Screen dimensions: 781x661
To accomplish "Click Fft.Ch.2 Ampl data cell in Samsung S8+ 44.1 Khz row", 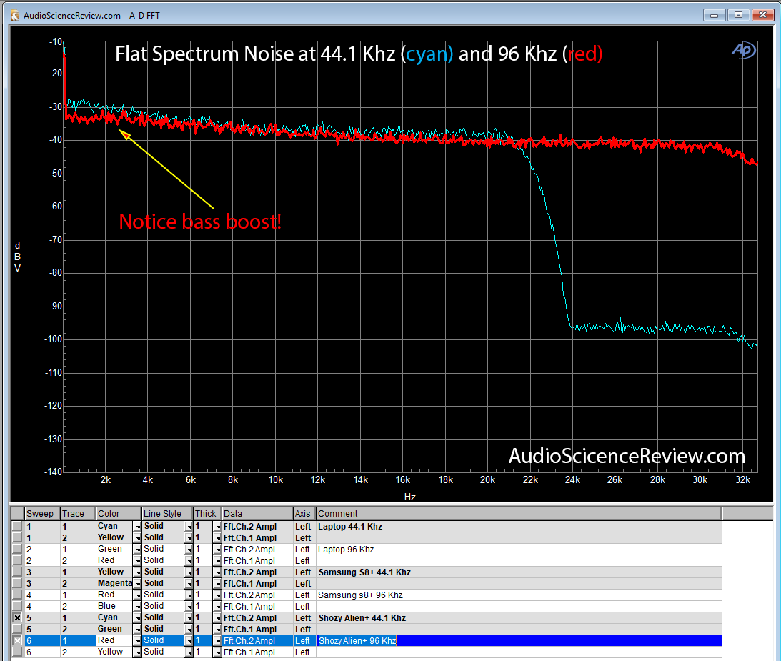I will pyautogui.click(x=257, y=572).
